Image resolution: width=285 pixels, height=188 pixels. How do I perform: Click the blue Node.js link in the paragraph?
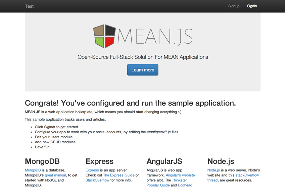point(213,170)
